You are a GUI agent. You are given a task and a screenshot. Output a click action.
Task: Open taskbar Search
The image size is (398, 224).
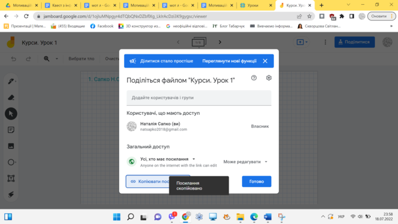(131, 217)
